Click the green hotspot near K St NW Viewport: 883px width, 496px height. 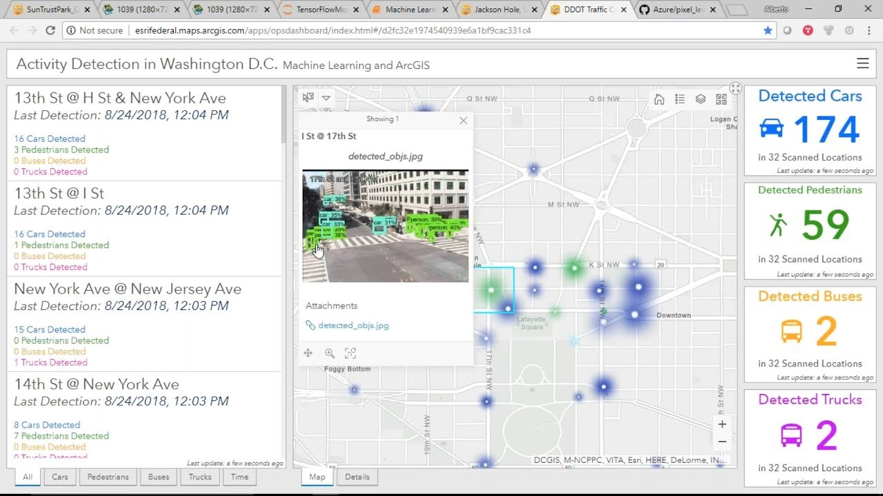click(x=574, y=267)
